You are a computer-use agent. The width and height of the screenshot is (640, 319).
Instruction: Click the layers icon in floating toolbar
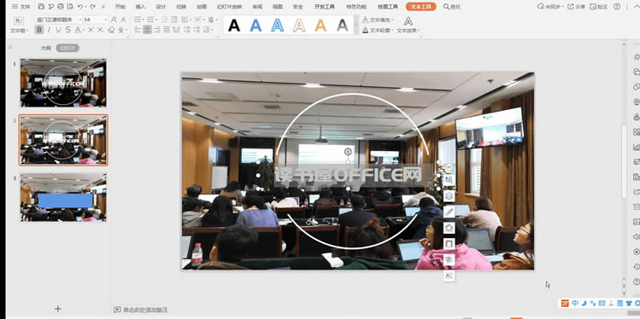tap(449, 196)
